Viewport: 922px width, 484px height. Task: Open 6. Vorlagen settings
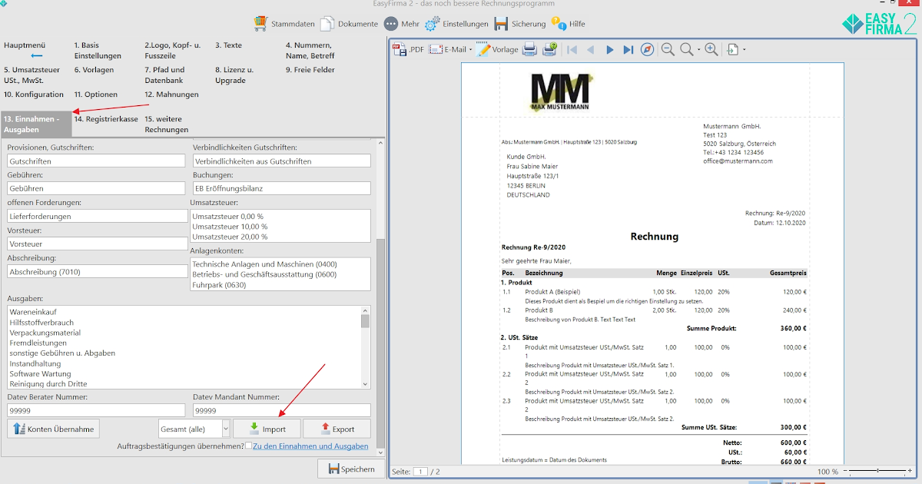(x=94, y=70)
